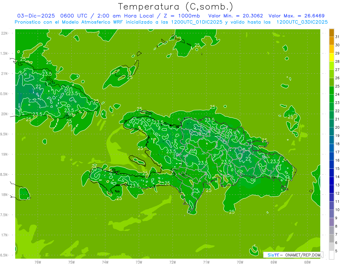The height and width of the screenshot is (266, 345).
Task: Click purple legend swatch between 9 and 10
Action: pyautogui.click(x=331, y=214)
